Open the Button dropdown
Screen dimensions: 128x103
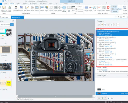point(86,12)
